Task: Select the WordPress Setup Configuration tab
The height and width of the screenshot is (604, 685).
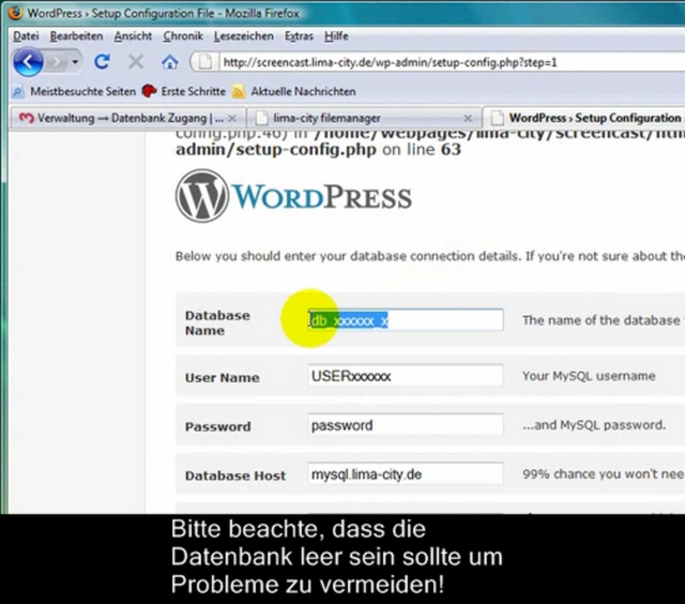Action: pos(585,118)
